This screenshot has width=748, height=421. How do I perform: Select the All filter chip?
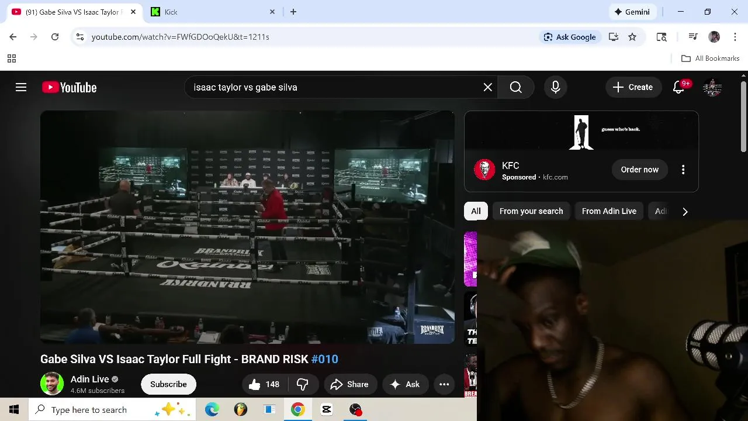pos(476,211)
